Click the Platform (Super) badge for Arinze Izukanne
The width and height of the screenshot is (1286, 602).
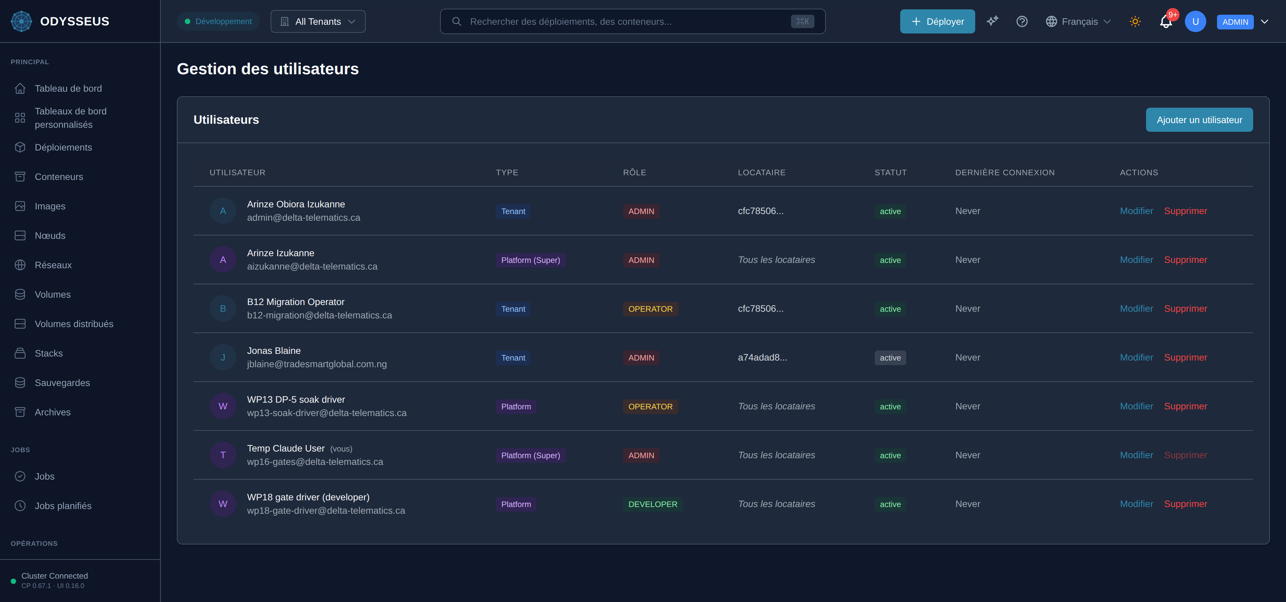(x=530, y=260)
